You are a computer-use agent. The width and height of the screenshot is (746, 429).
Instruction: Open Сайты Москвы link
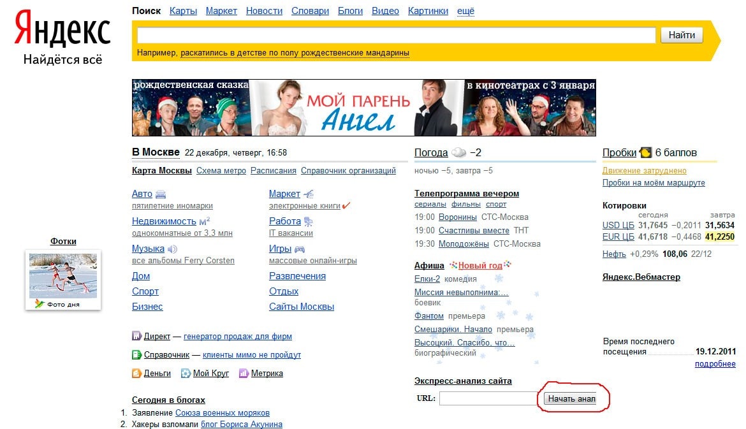(302, 307)
